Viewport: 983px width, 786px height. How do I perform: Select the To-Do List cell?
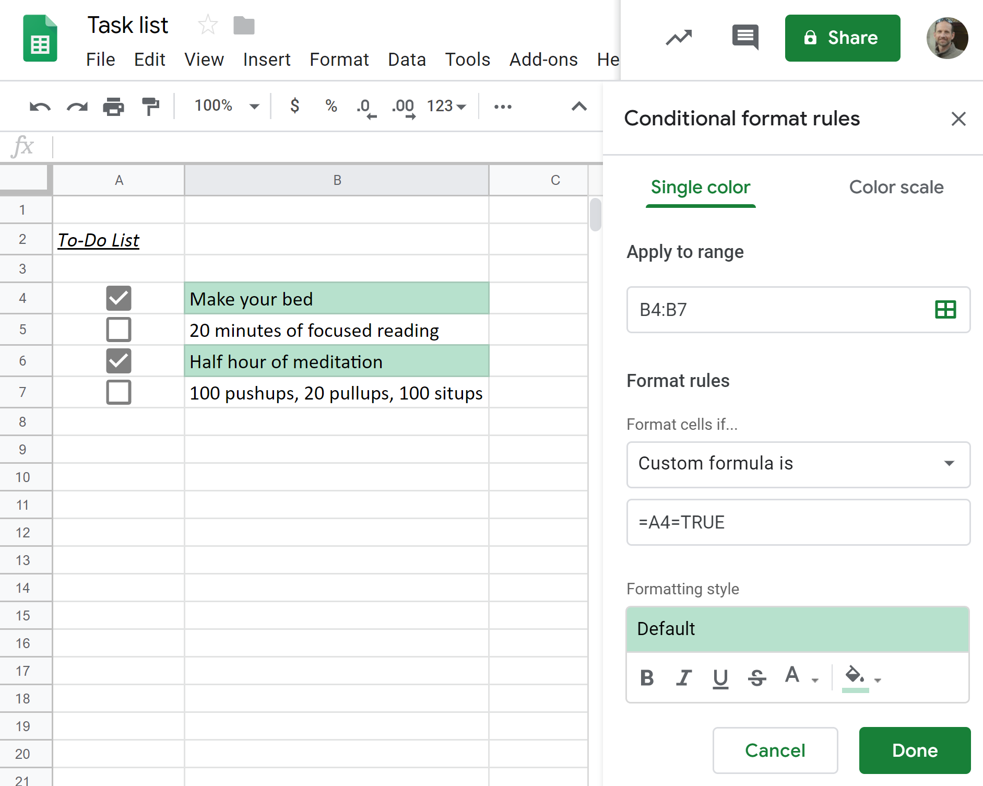pos(119,240)
